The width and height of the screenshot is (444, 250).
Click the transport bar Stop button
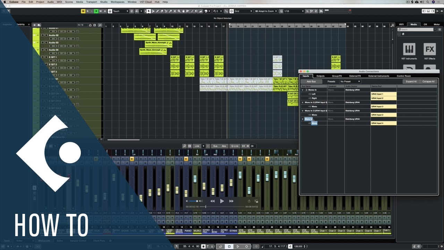point(229,247)
